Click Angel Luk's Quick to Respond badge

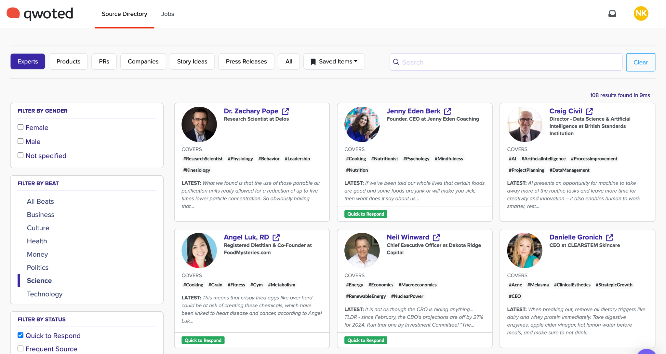(x=203, y=340)
